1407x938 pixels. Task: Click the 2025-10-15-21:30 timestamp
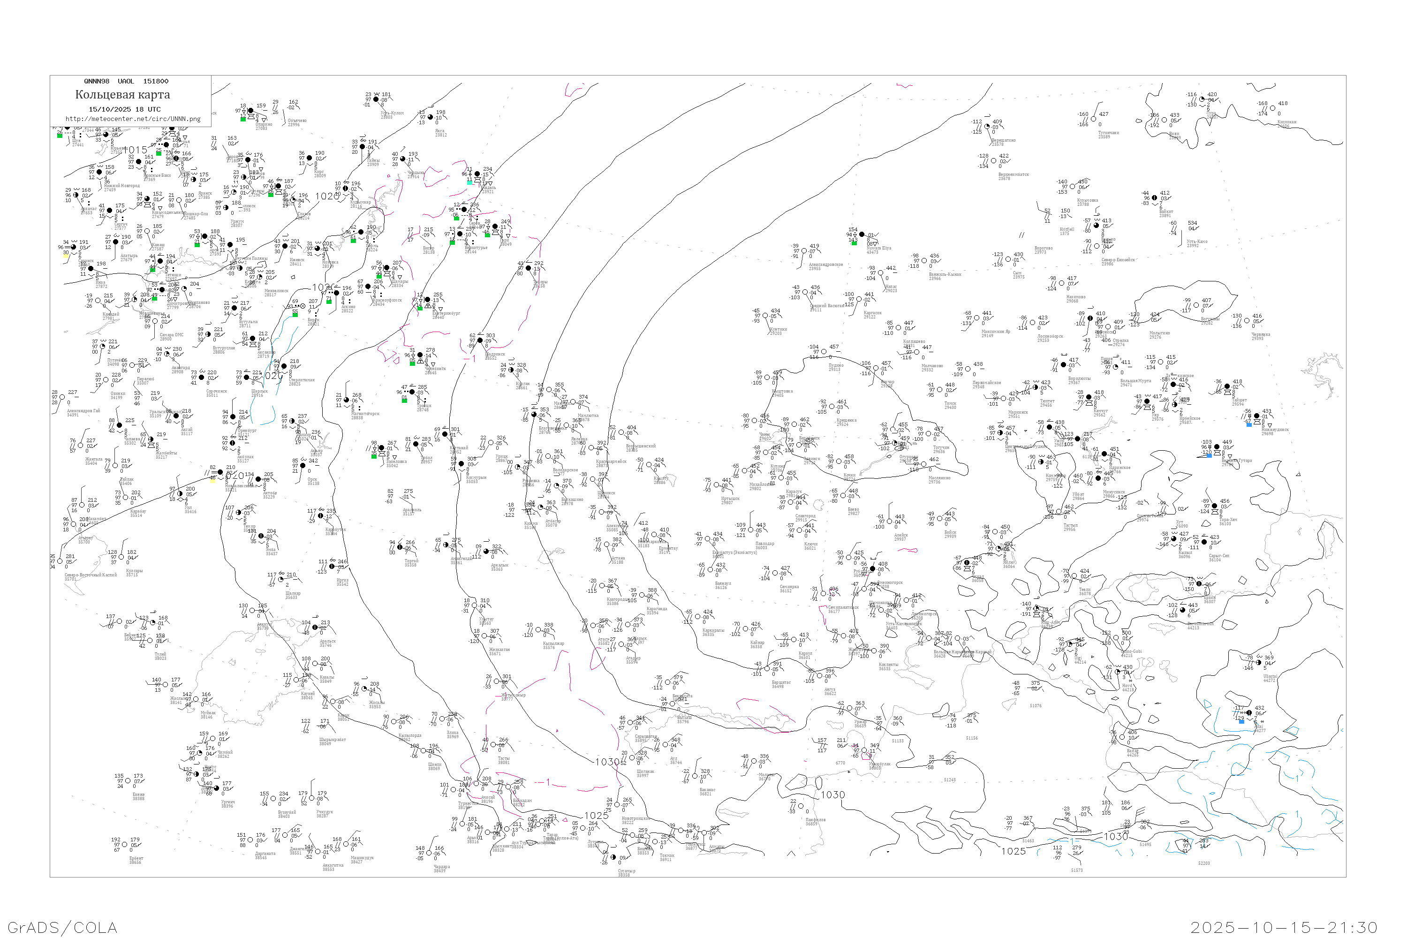[x=1284, y=927]
